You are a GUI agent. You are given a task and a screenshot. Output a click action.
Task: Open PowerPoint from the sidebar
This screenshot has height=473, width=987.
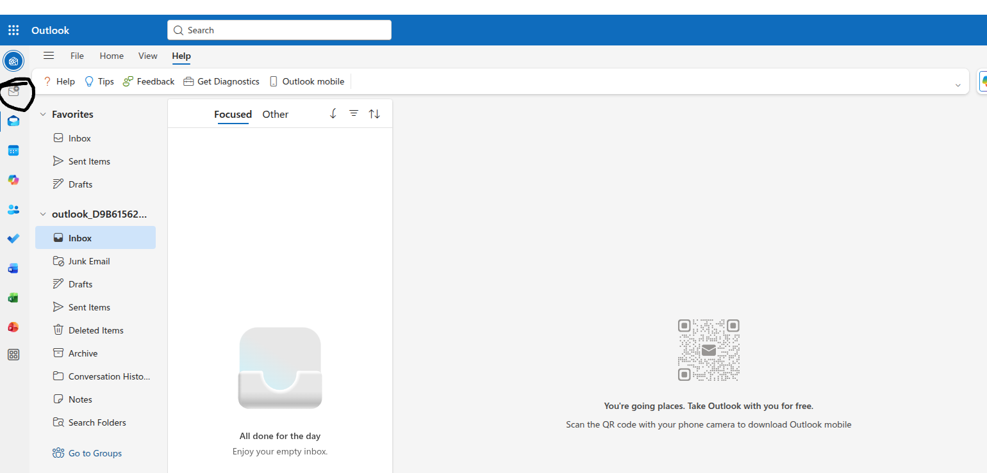13,327
